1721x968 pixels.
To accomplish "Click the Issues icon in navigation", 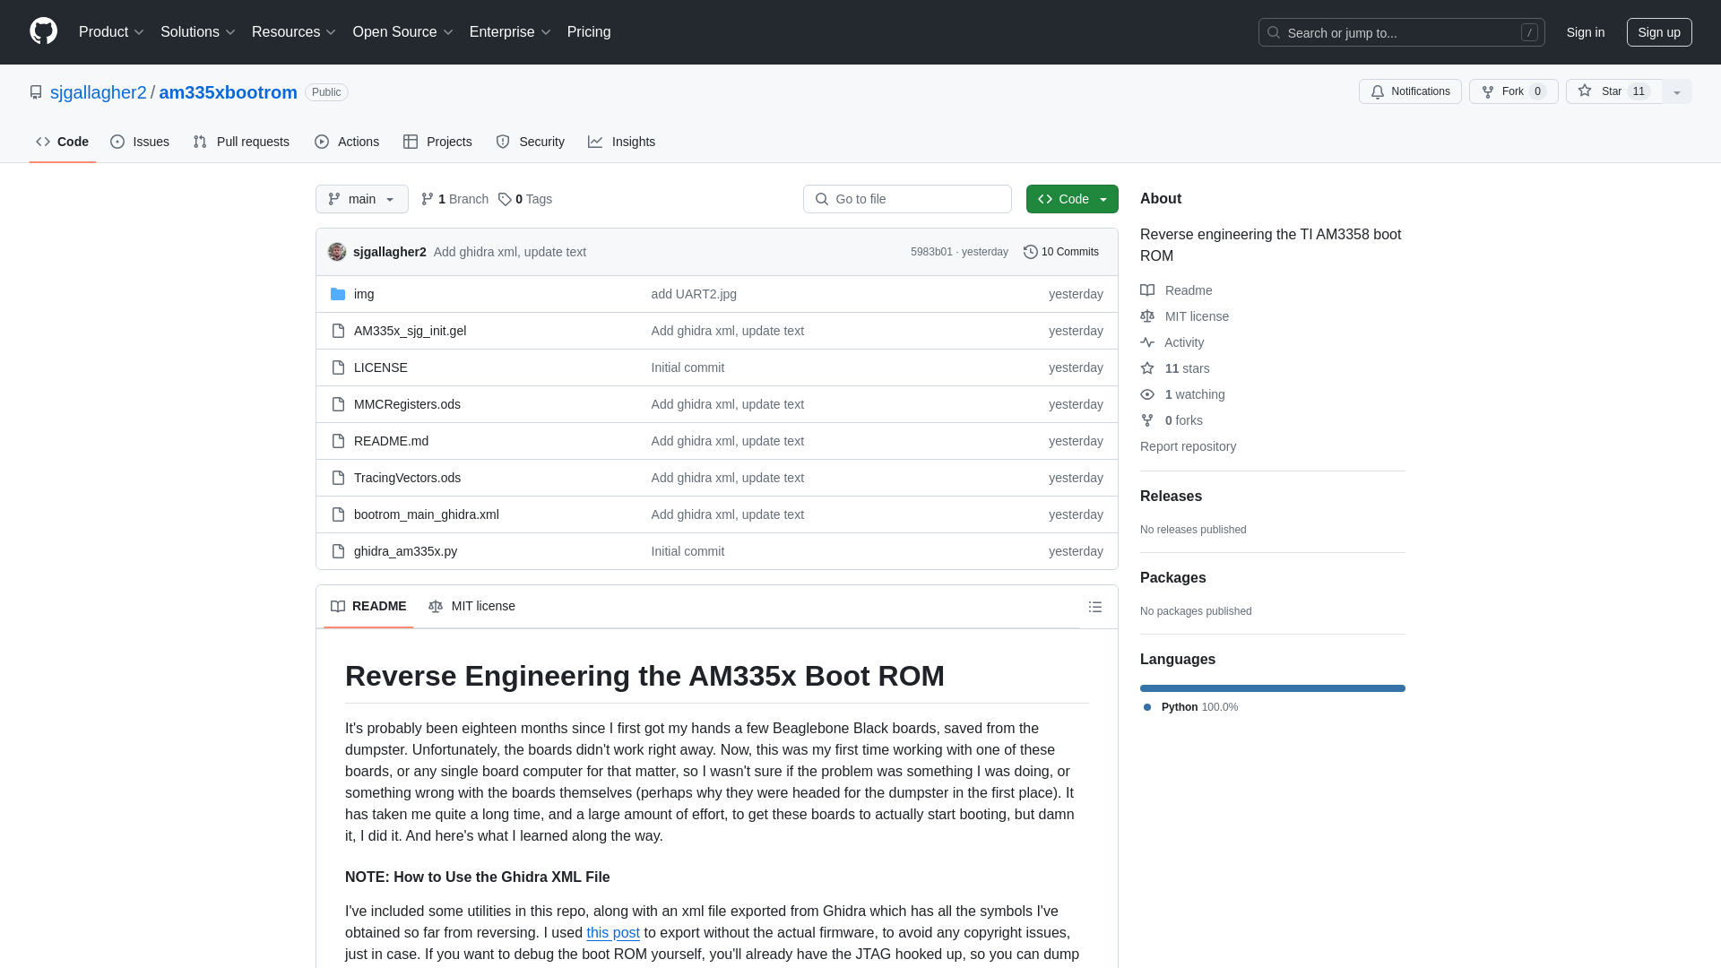I will [118, 142].
